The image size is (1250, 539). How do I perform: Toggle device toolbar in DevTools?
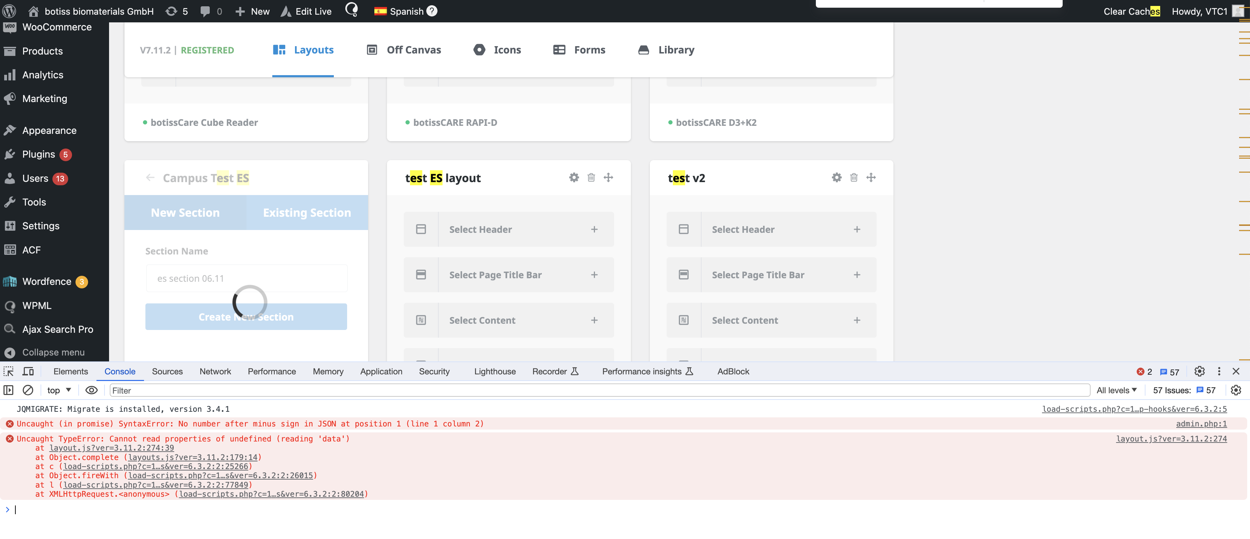28,371
